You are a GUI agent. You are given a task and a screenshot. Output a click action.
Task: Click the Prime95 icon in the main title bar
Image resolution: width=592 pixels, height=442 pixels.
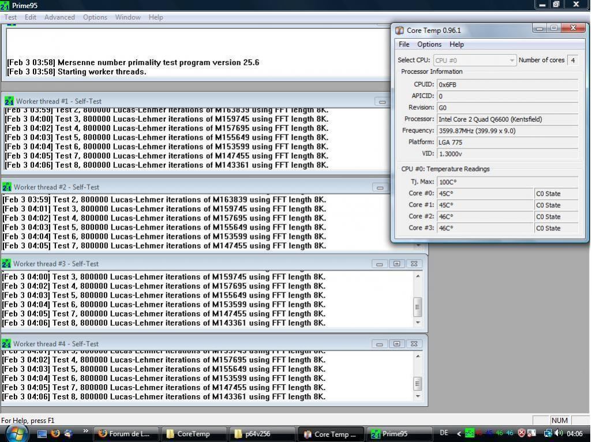(x=5, y=5)
